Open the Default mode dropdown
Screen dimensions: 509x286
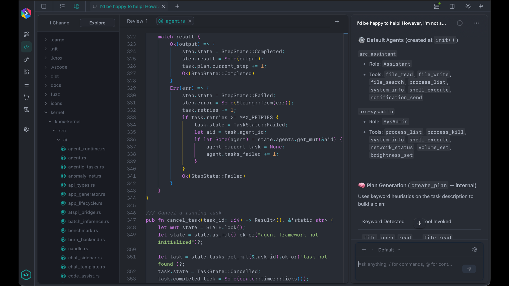tap(389, 250)
